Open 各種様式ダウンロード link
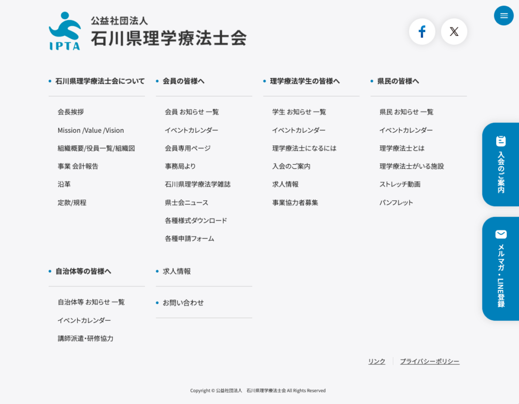This screenshot has height=404, width=519. coord(196,221)
